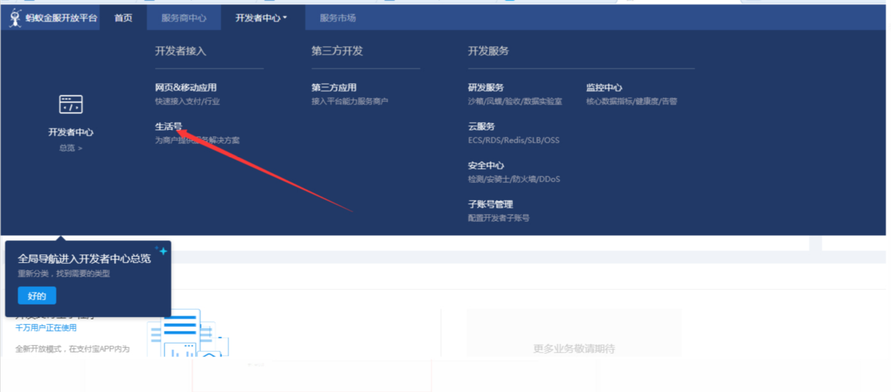Click the 蚂蚁金服开放平台 title text
Image resolution: width=891 pixels, height=392 pixels.
(61, 18)
